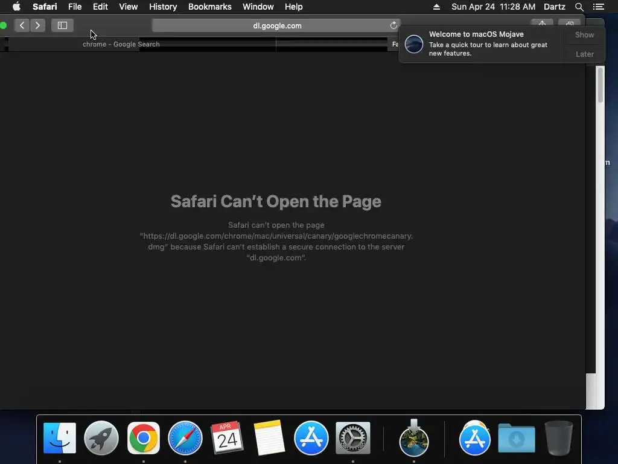Image resolution: width=618 pixels, height=464 pixels.
Task: Open the Bookmarks menu
Action: [x=209, y=7]
